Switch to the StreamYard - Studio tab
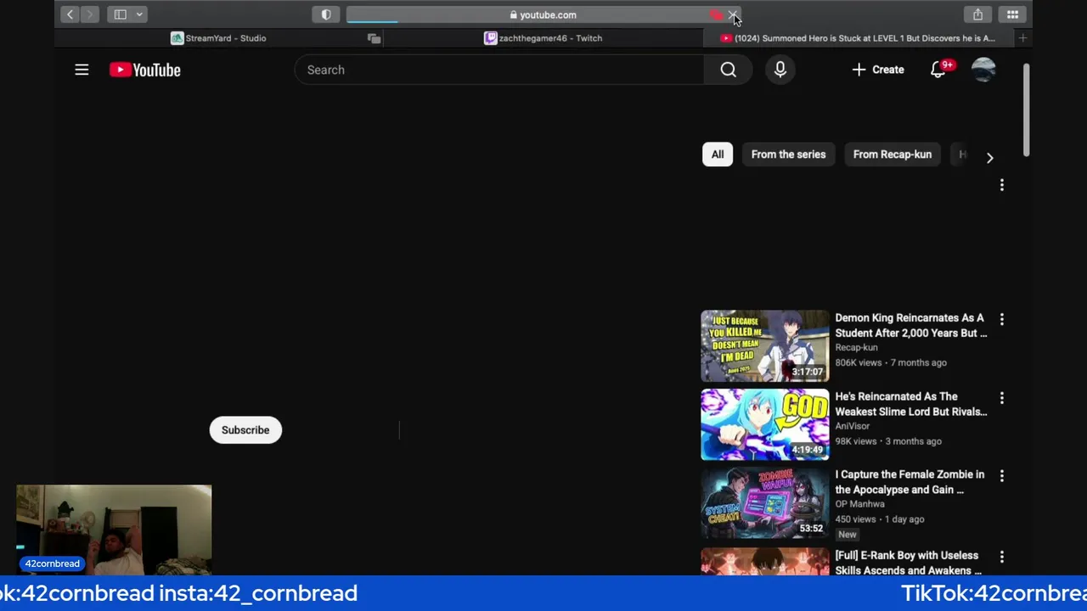Viewport: 1087px width, 611px height. pyautogui.click(x=218, y=38)
